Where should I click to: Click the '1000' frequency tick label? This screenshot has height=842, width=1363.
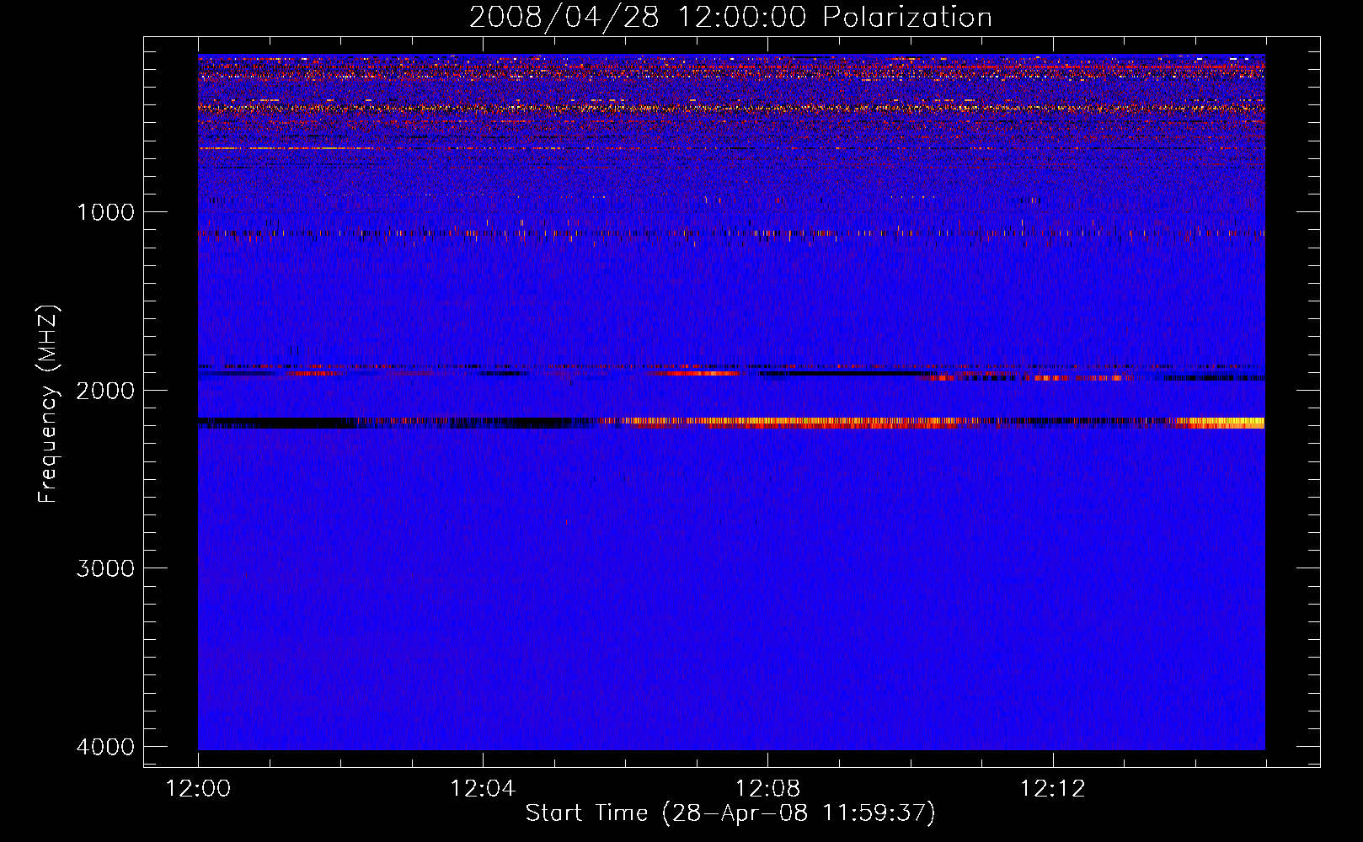[x=105, y=211]
